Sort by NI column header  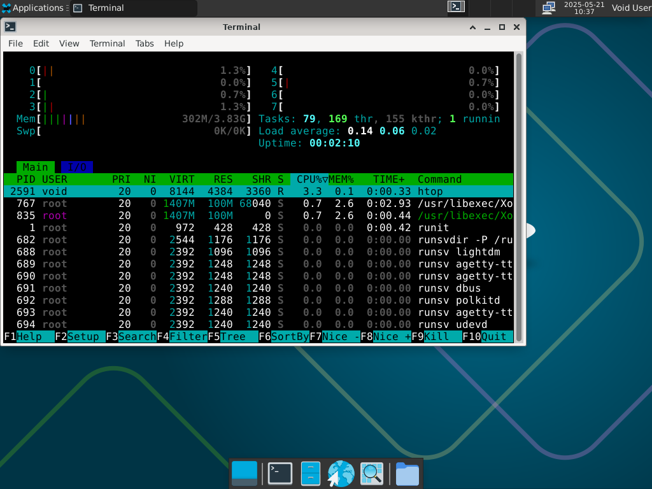point(150,179)
